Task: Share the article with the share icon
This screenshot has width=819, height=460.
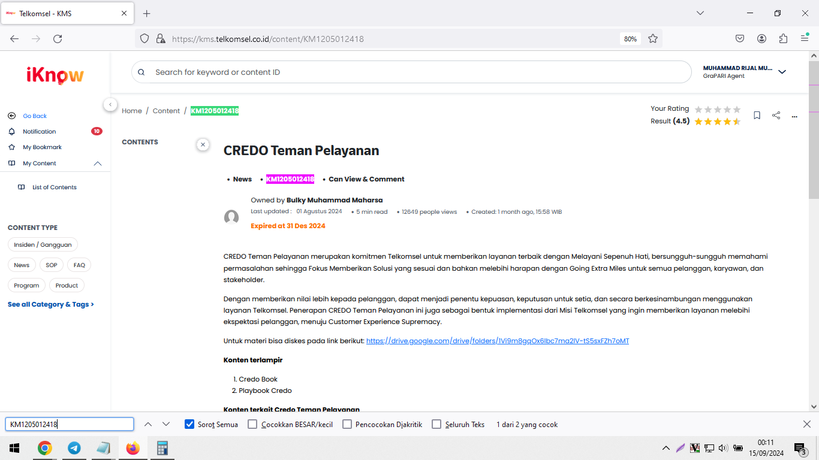Action: pyautogui.click(x=776, y=115)
